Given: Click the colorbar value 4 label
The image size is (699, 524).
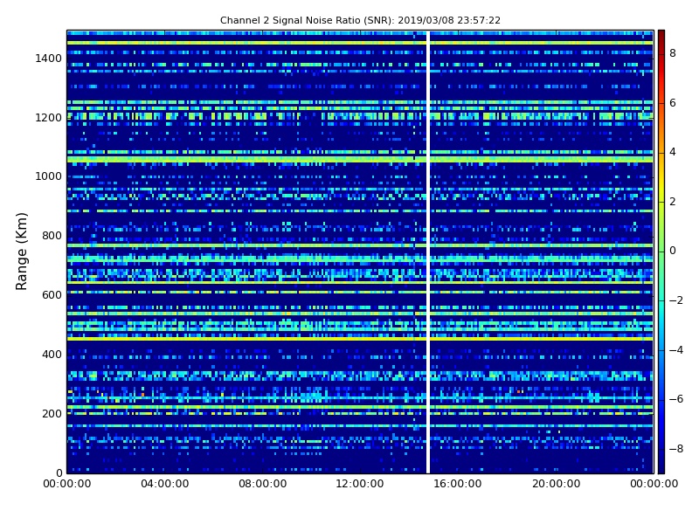Looking at the screenshot, I should 673,152.
